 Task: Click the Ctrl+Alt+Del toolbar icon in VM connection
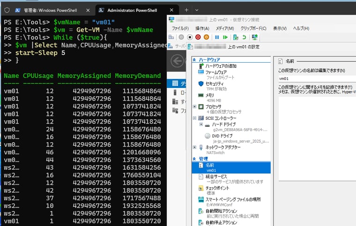[x=171, y=37]
